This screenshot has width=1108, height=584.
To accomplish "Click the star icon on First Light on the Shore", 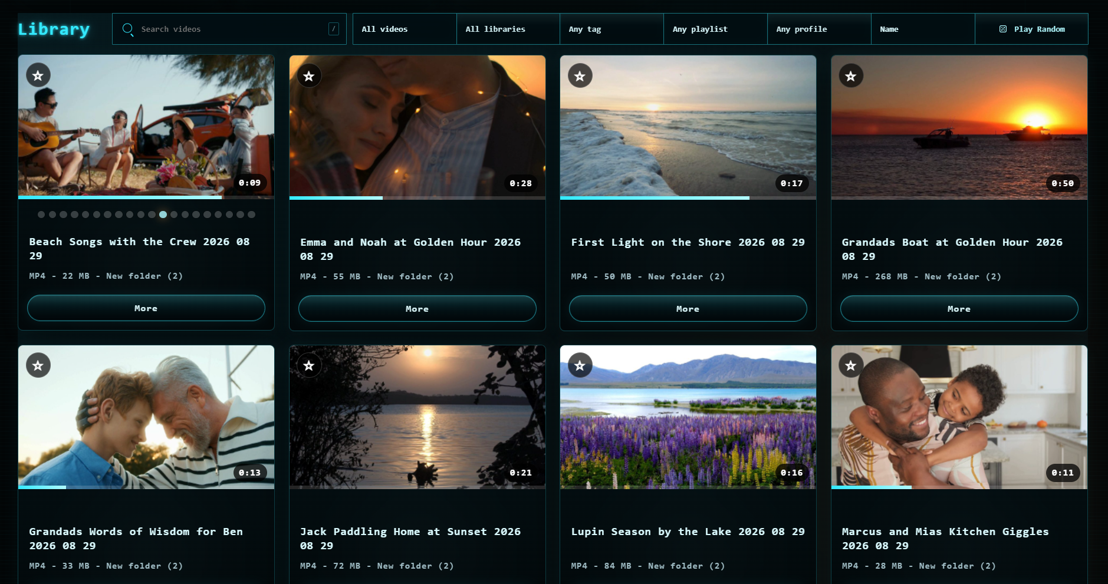I will [x=580, y=76].
